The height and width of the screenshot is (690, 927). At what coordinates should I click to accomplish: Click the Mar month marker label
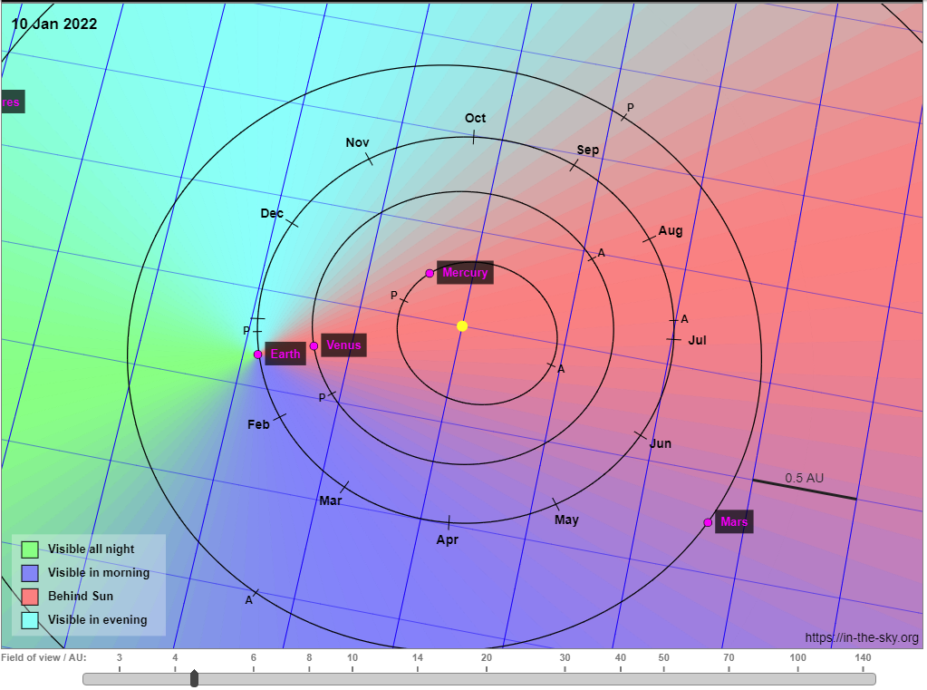tap(331, 500)
